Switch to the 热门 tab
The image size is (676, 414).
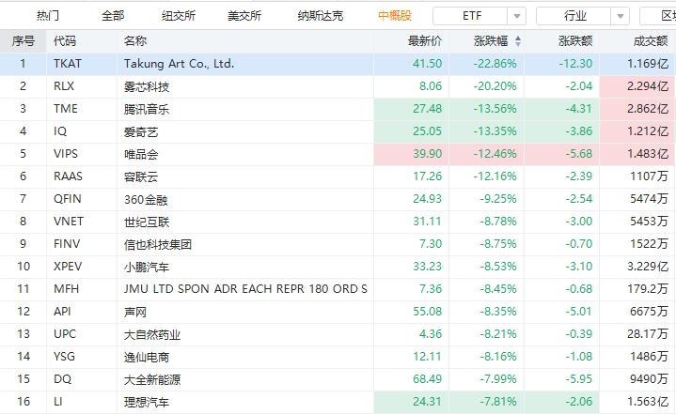pos(48,16)
